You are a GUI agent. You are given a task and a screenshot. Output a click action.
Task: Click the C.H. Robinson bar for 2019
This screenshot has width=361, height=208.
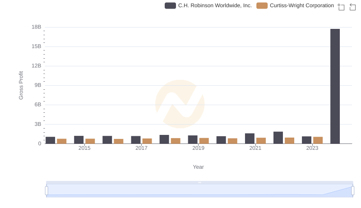point(193,139)
